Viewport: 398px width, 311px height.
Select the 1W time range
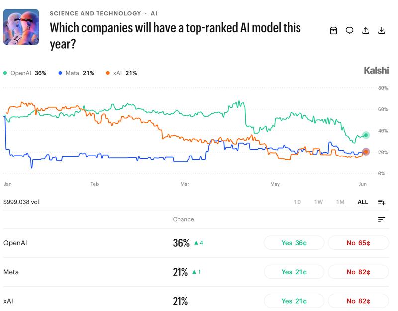coord(318,202)
